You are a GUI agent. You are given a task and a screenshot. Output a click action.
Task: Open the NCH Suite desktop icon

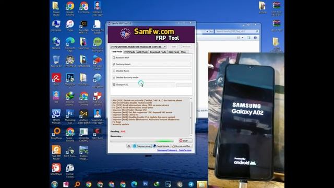point(98,134)
